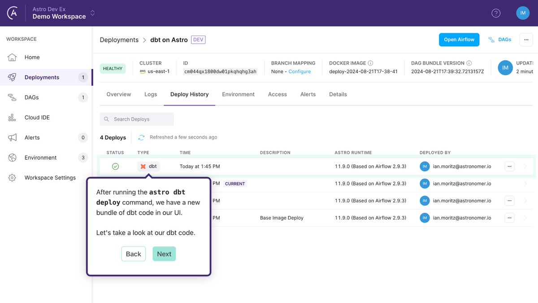Switch to the Overview tab
538x303 pixels.
pyautogui.click(x=119, y=94)
